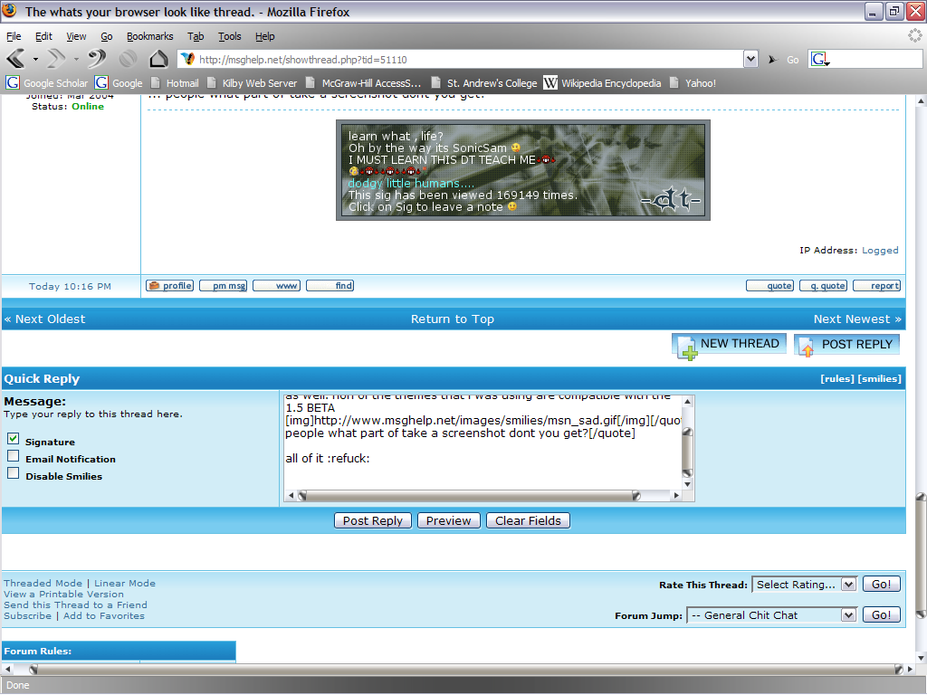Click Go! beside Forum Jump

[x=882, y=615]
